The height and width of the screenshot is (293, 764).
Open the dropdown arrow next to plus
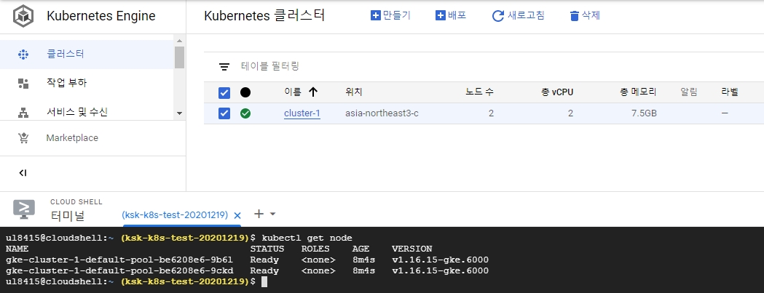tap(273, 214)
